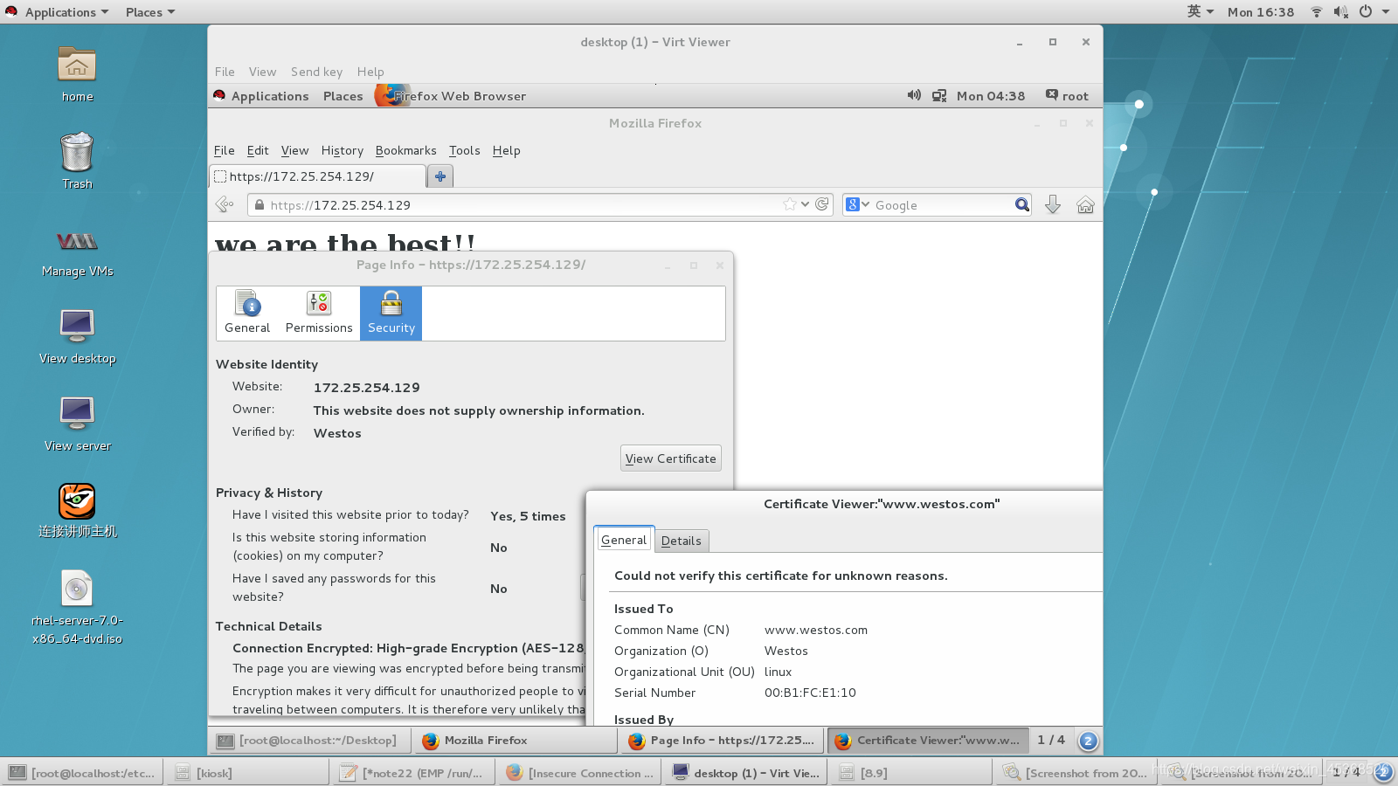Screen dimensions: 1398x786
Task: Click guest workspace switcher 1 / 4
Action: (1051, 741)
